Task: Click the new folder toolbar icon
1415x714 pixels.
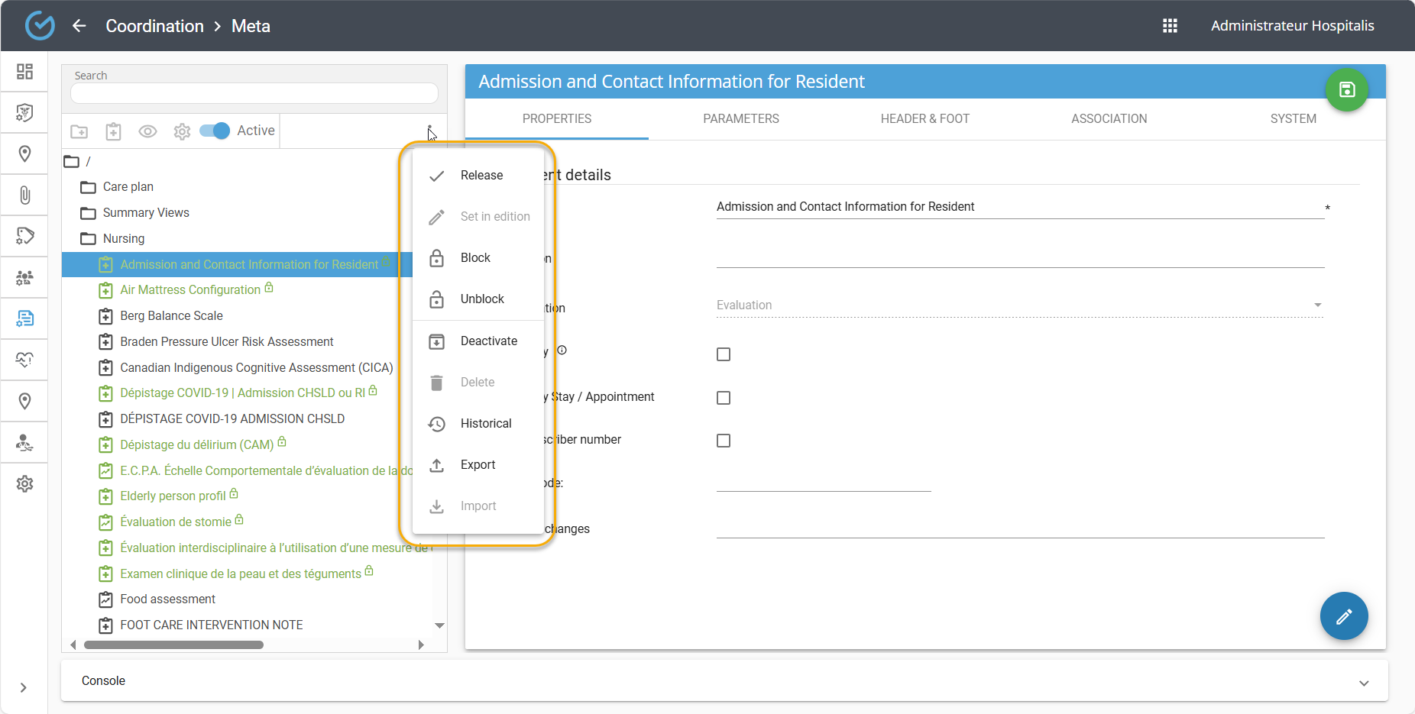Action: (79, 131)
